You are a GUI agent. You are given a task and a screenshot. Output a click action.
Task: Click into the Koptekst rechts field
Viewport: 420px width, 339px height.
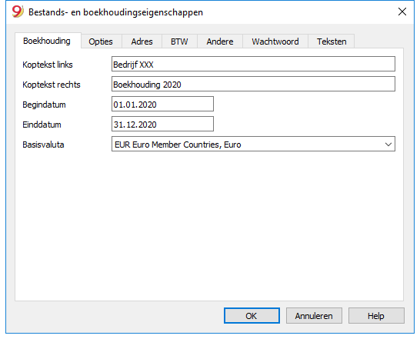coord(253,84)
